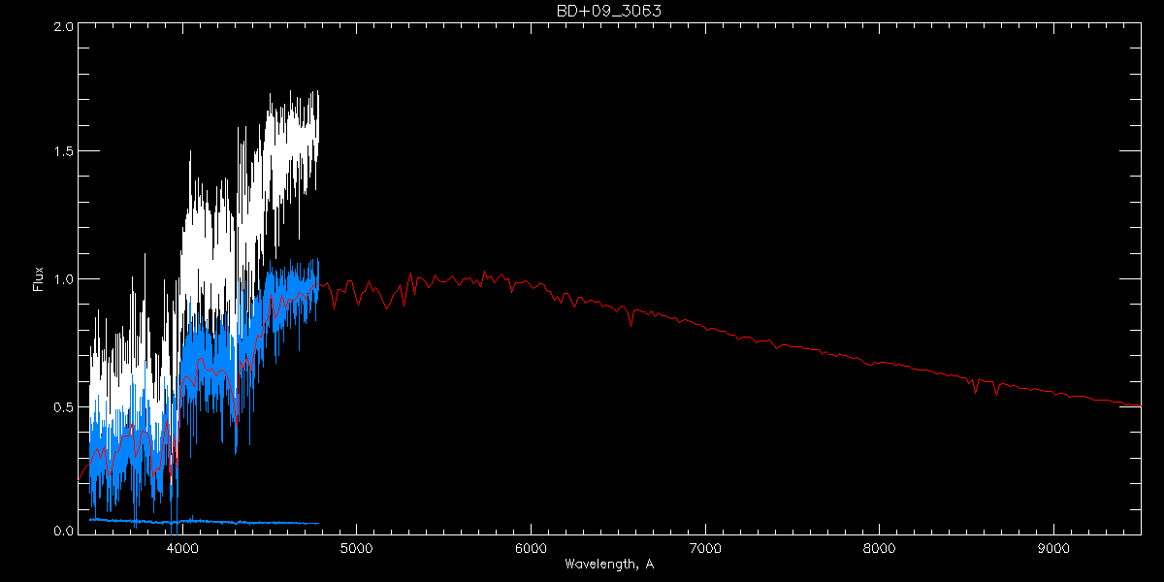Click the Wavelength, A x-axis label
The width and height of the screenshot is (1164, 582).
[608, 564]
